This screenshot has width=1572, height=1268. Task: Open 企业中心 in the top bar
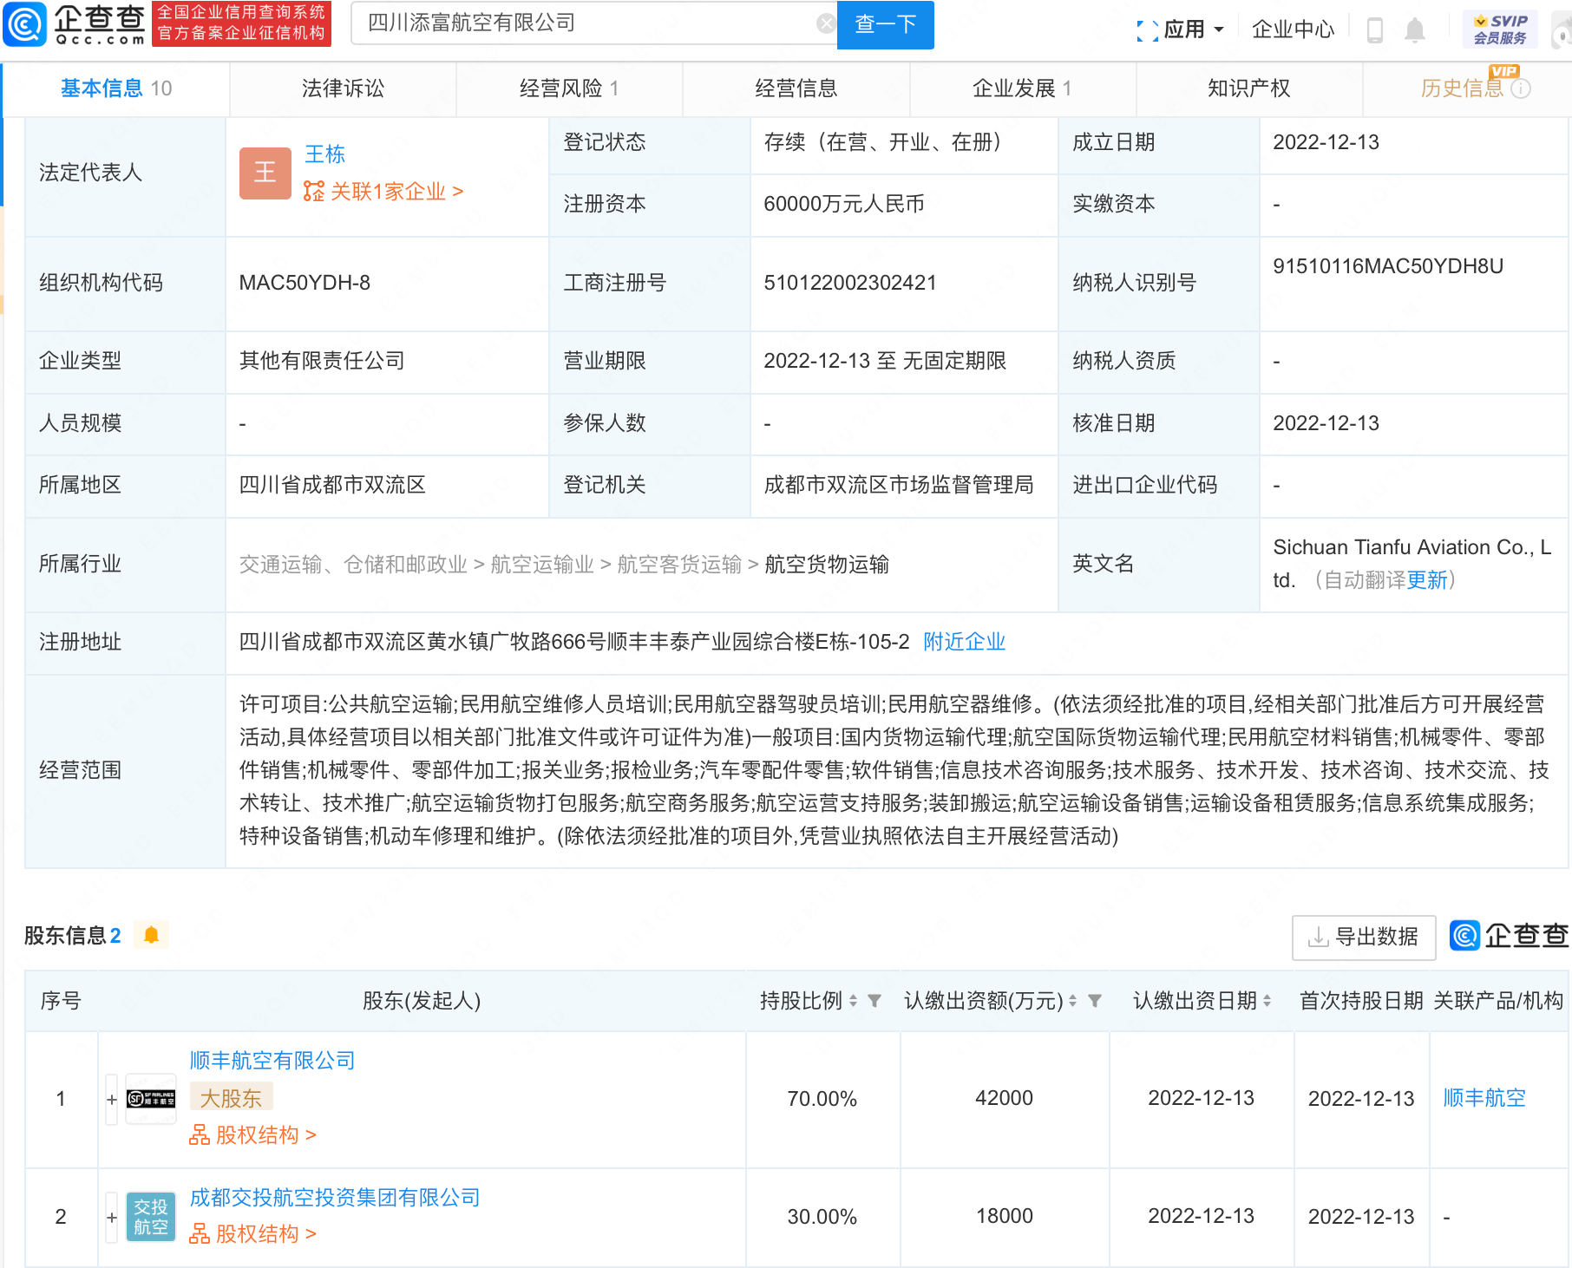click(x=1293, y=29)
